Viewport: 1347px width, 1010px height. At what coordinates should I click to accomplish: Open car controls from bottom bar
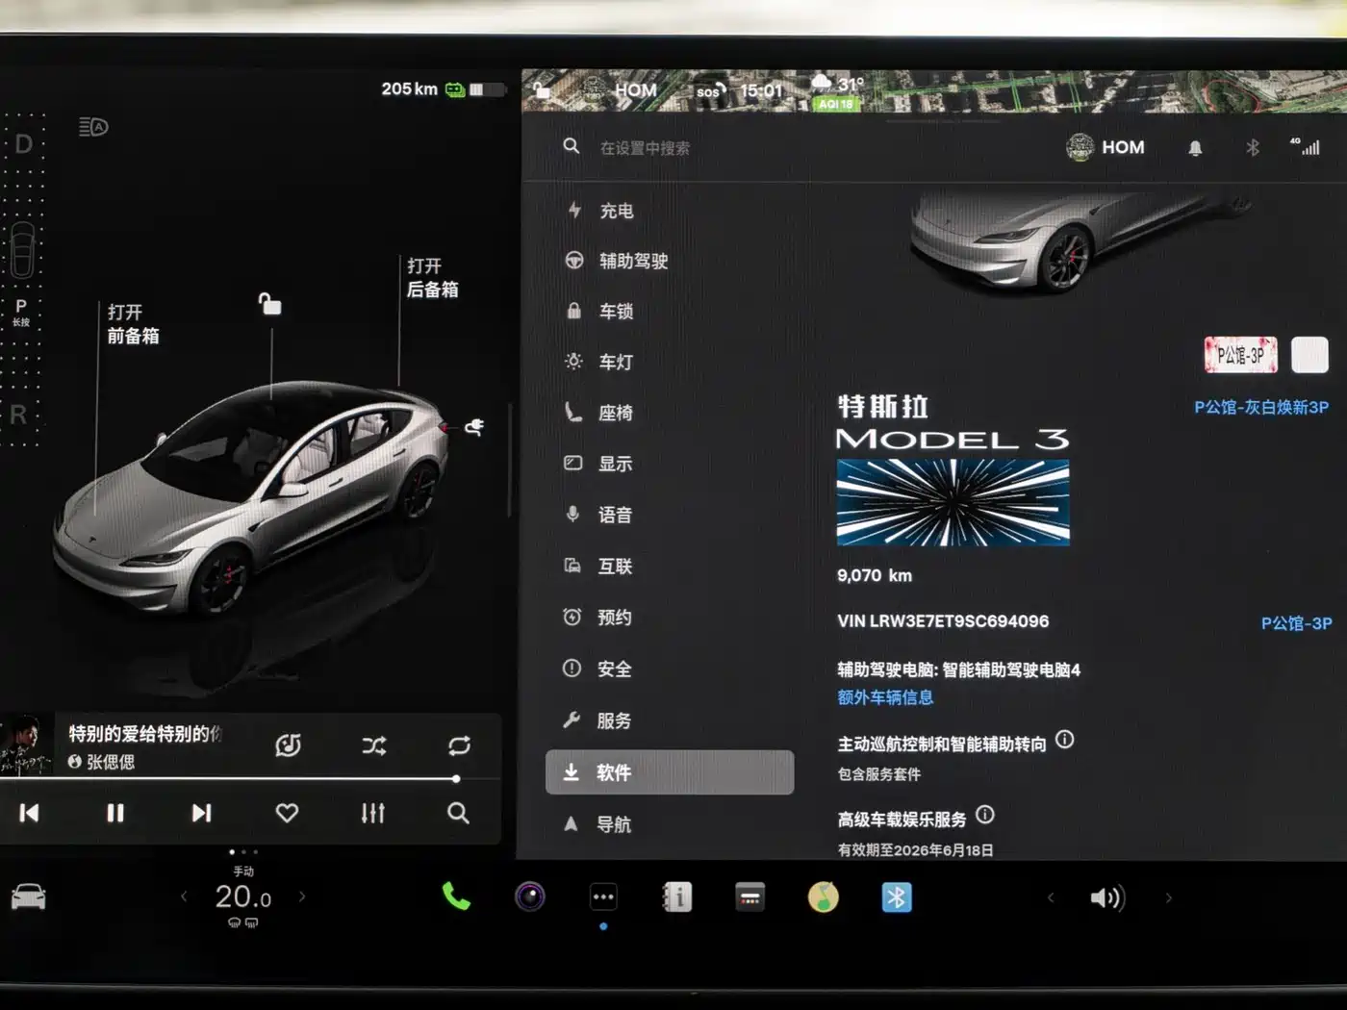click(28, 897)
